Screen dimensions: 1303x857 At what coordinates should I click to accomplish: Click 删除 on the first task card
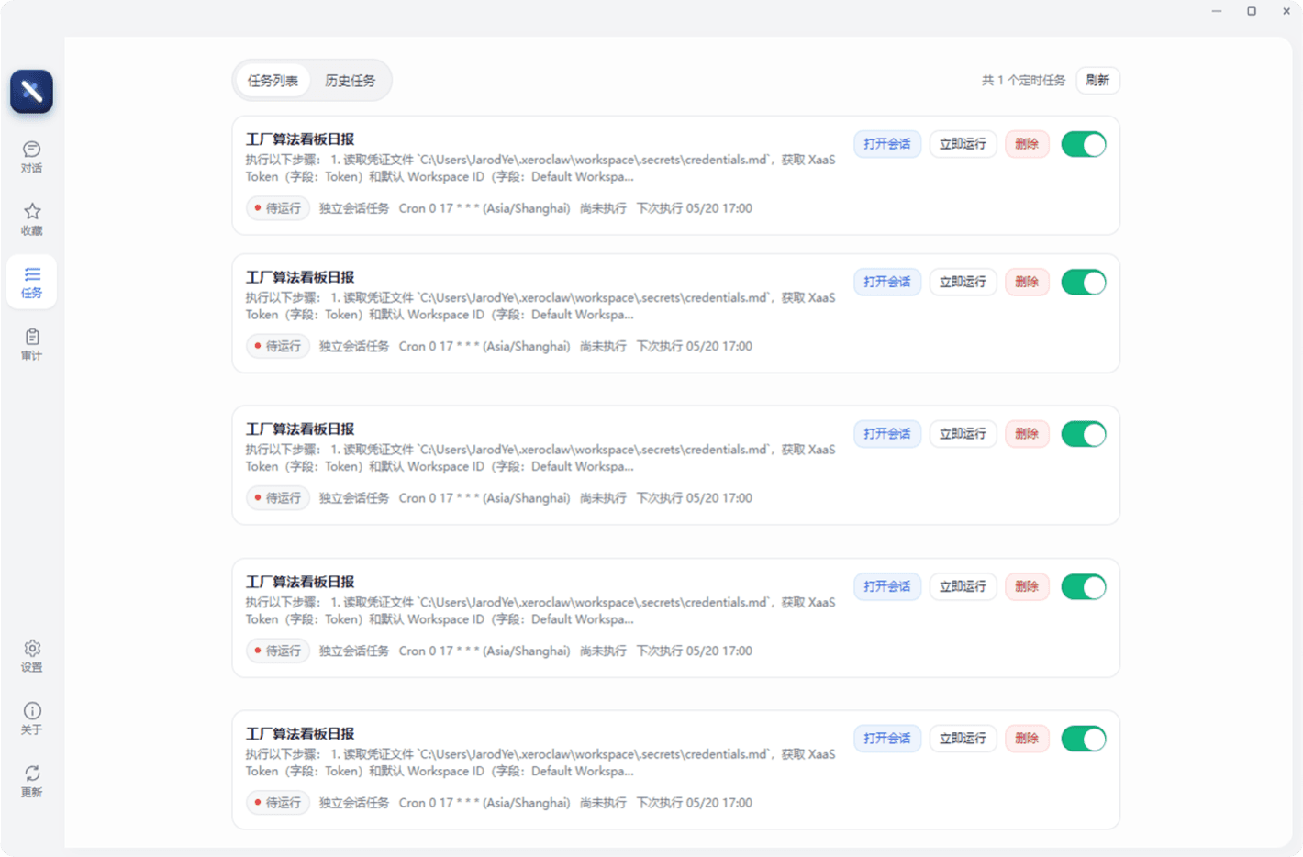[1027, 144]
